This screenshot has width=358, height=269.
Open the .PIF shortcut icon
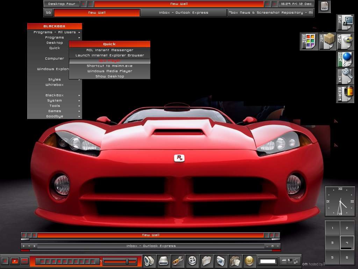coord(345,23)
